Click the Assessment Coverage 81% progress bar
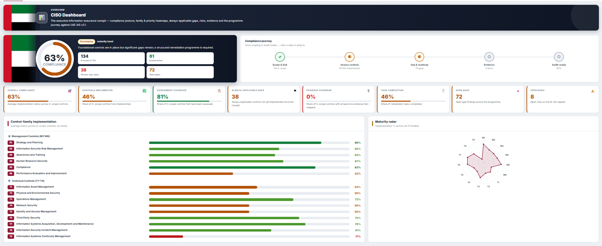The image size is (602, 246). coord(189,101)
